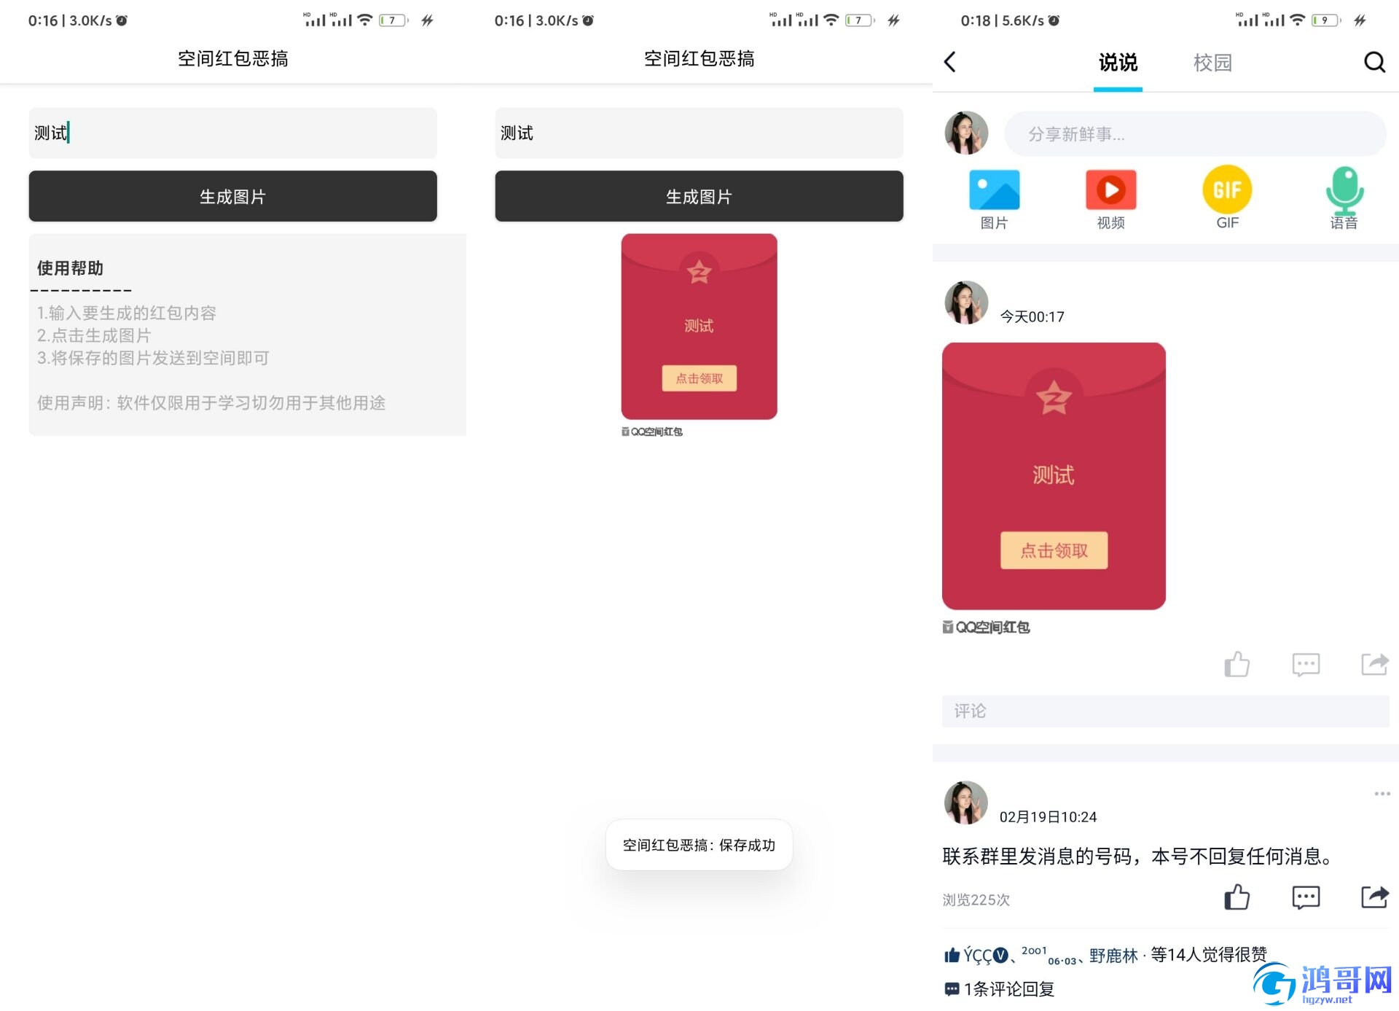Switch to the 校园 tab
The width and height of the screenshot is (1399, 1011).
coord(1212,63)
